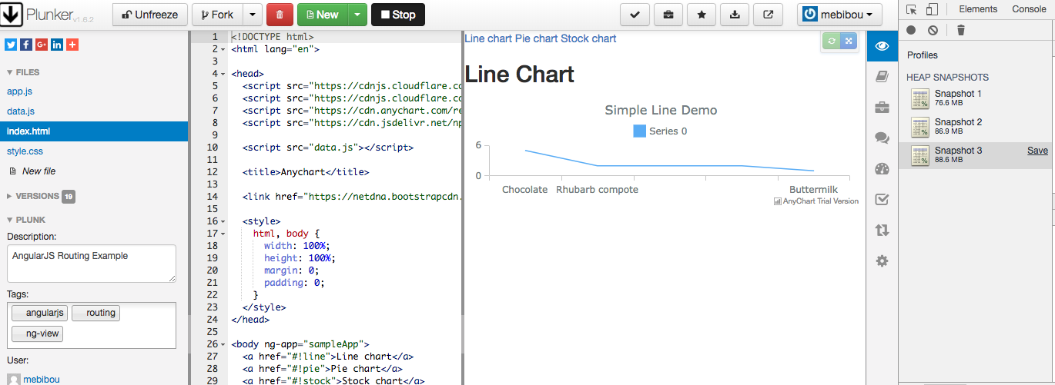
Task: Select index.html file
Action: coord(94,131)
